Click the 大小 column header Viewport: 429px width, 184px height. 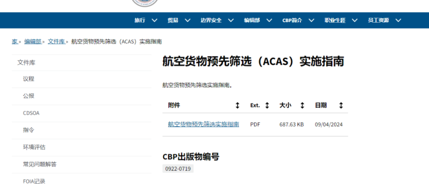point(285,106)
